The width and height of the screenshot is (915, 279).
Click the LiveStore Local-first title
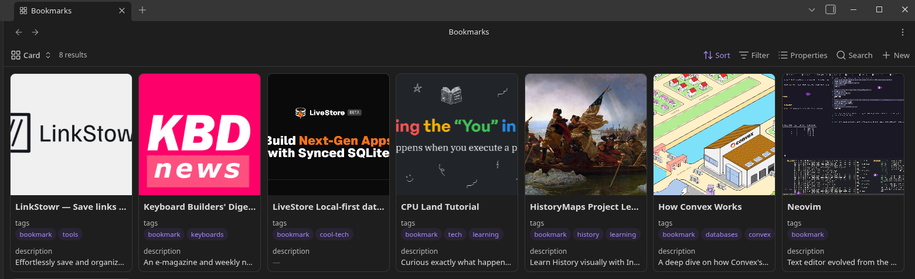coord(328,206)
